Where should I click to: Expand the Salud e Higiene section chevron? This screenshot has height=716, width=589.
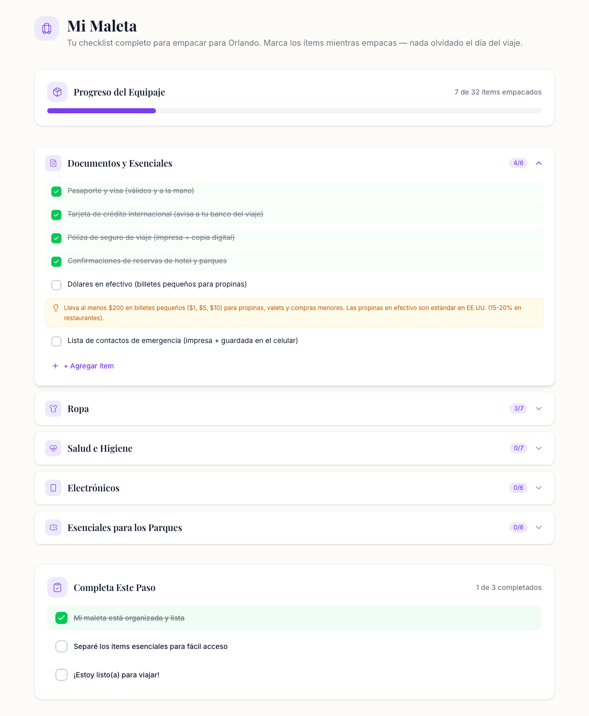[539, 448]
